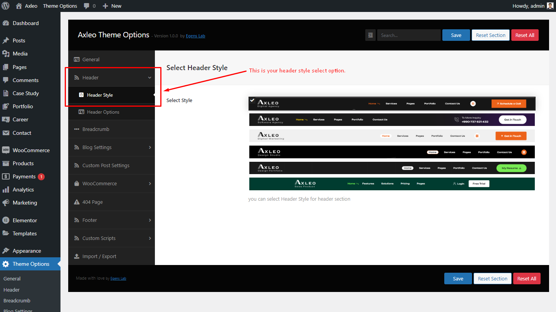Open the General options tab

(x=111, y=59)
